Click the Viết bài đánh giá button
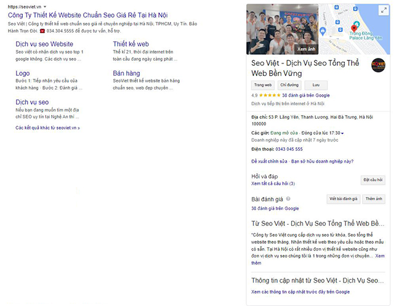Image resolution: width=394 pixels, height=306 pixels. point(344,199)
